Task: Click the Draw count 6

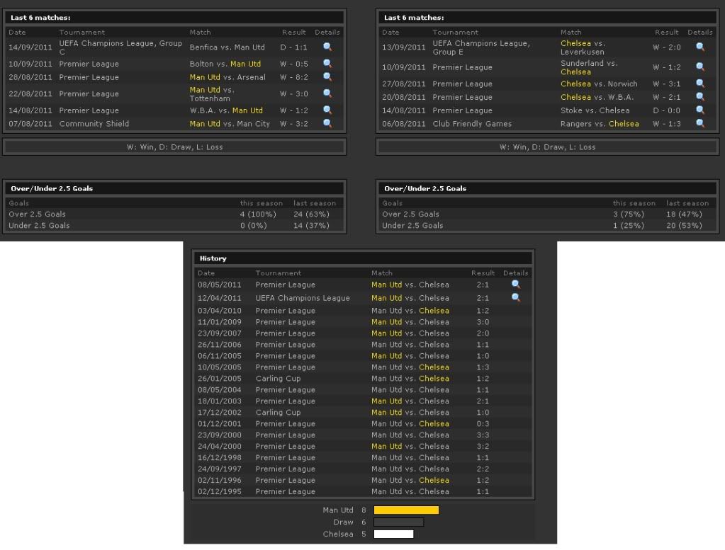Action: [364, 522]
